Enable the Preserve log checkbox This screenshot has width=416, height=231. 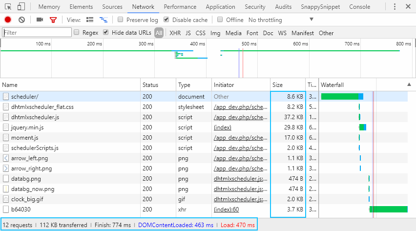(x=121, y=20)
